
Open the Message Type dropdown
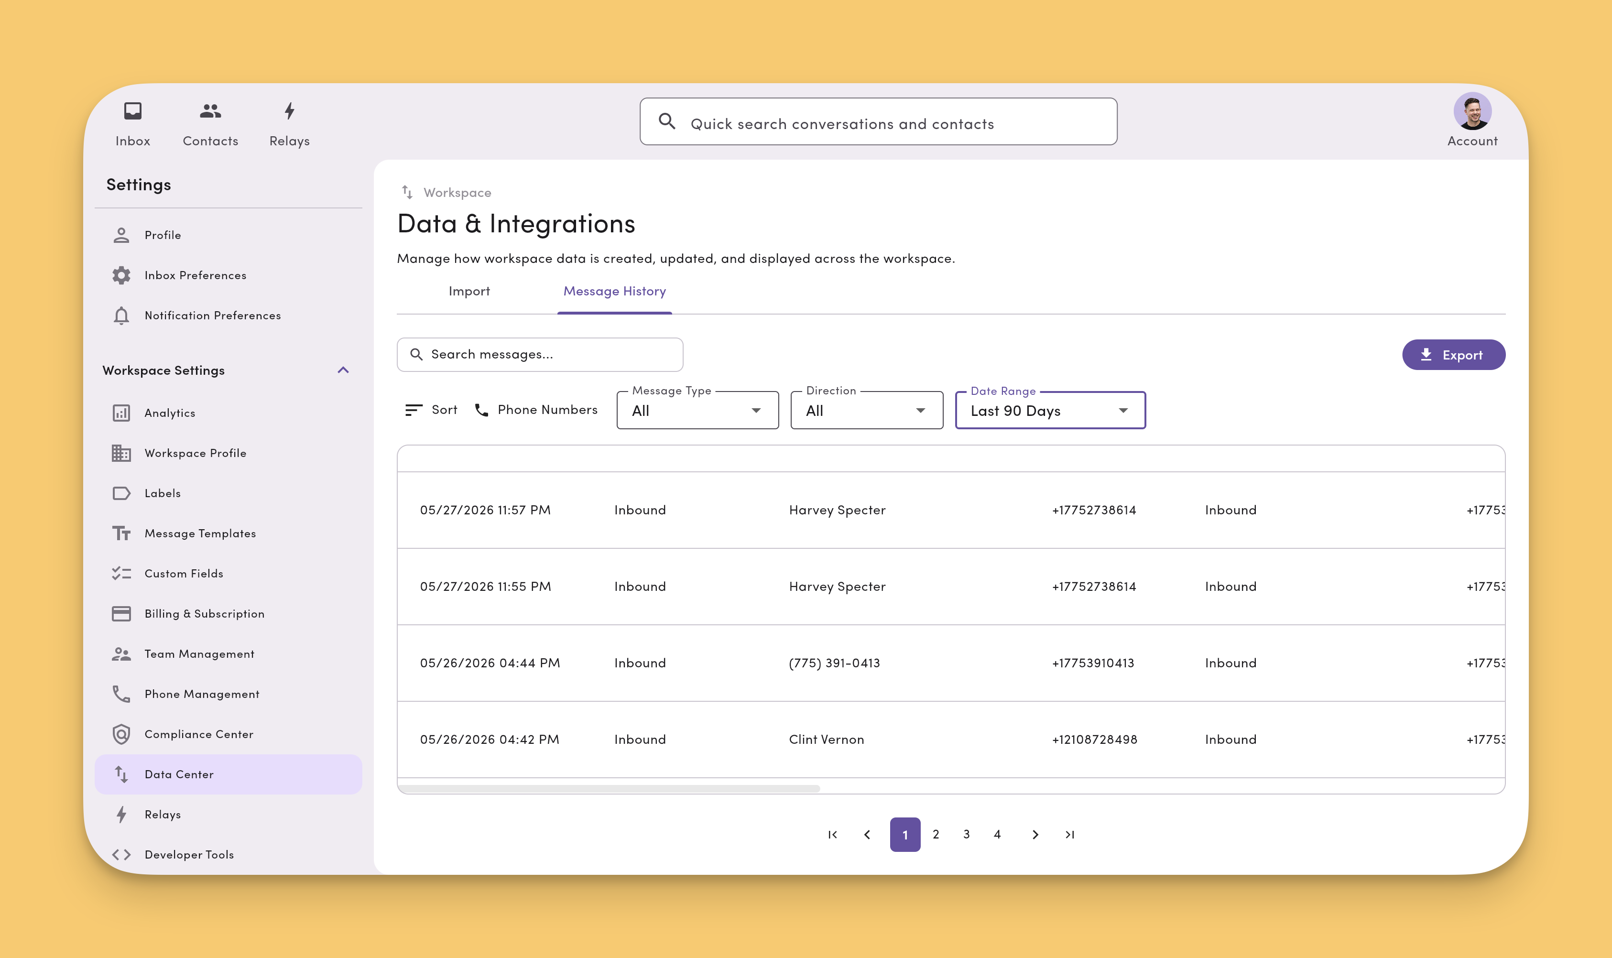pyautogui.click(x=697, y=410)
